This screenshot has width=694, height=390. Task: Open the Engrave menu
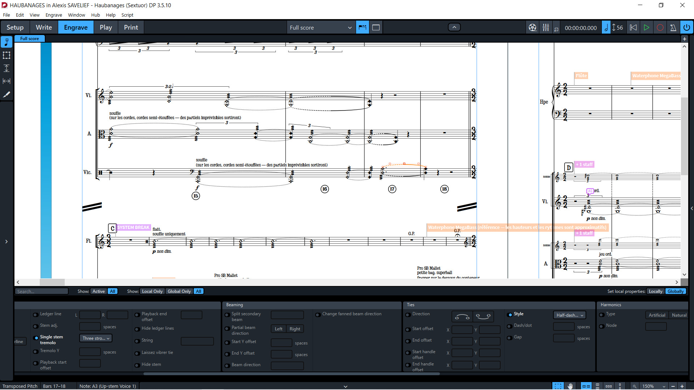(x=53, y=15)
